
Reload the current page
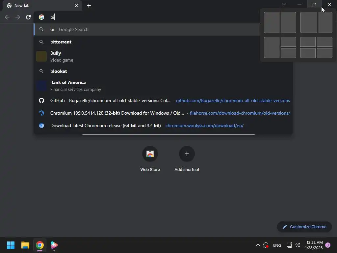[28, 17]
